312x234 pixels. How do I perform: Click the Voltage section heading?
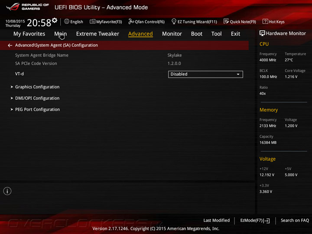point(267,159)
